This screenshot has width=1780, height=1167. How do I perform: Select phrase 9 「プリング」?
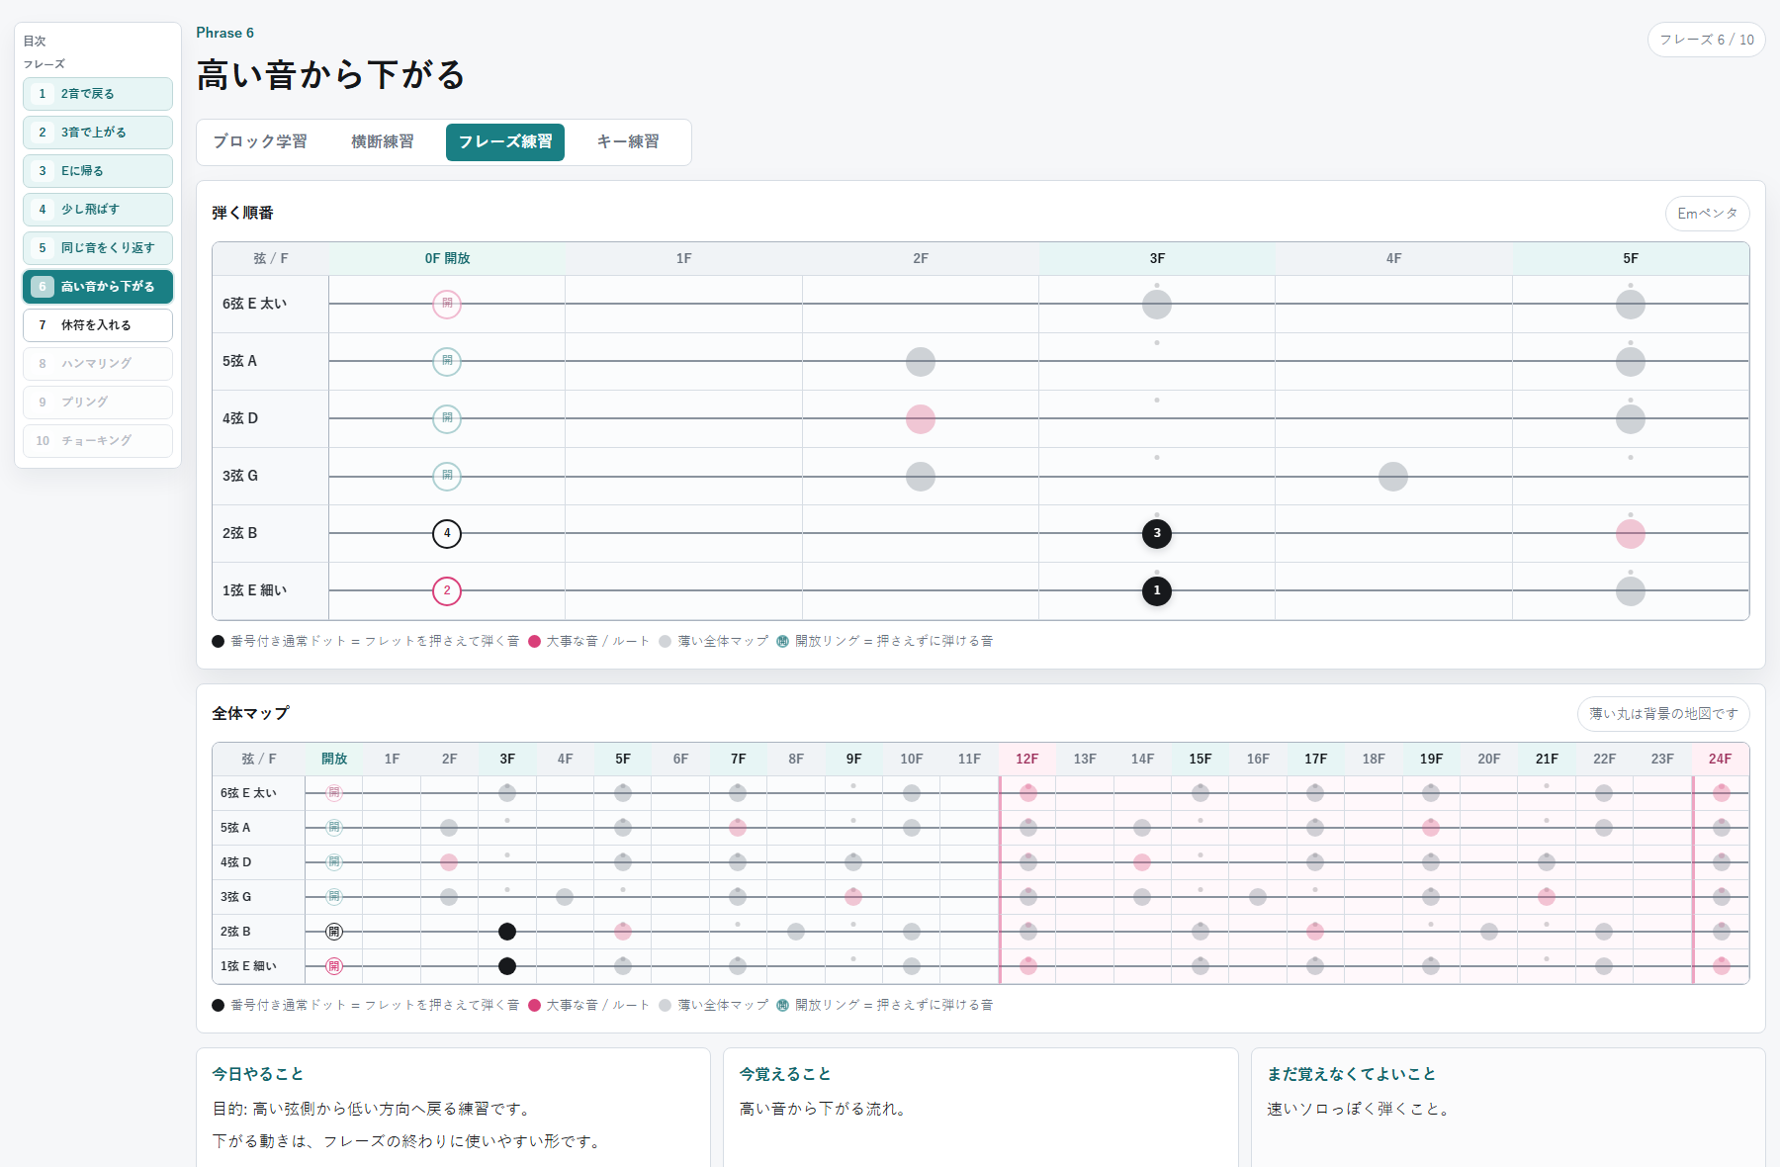click(x=98, y=403)
